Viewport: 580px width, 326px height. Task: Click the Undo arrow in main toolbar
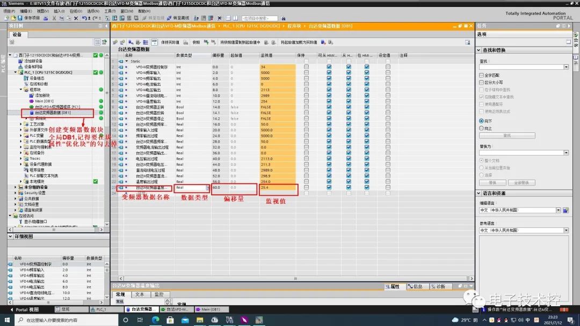point(84,18)
